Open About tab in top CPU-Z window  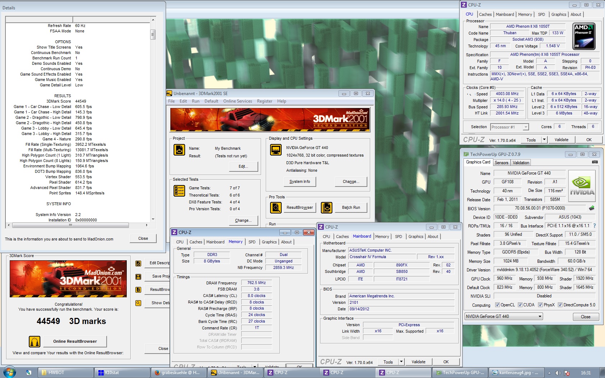[576, 14]
